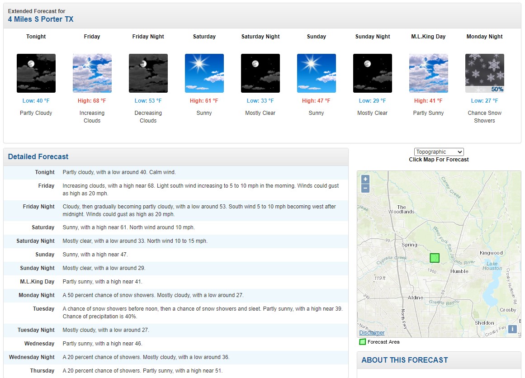The image size is (525, 378).
Task: Click Lake Houston on the map
Action: point(492,266)
